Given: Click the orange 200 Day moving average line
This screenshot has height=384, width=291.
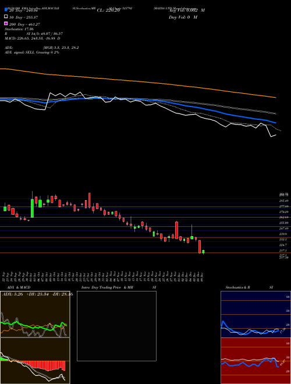Looking at the screenshot, I should [138, 81].
